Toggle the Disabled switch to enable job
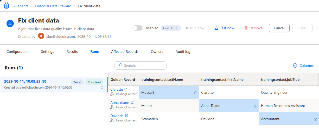This screenshot has height=130, width=319. click(137, 28)
